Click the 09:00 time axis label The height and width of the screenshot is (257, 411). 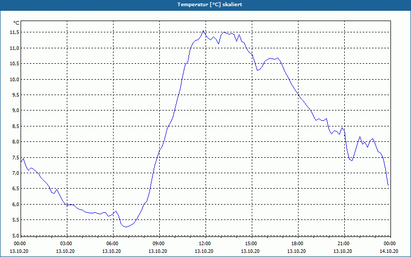pos(158,244)
